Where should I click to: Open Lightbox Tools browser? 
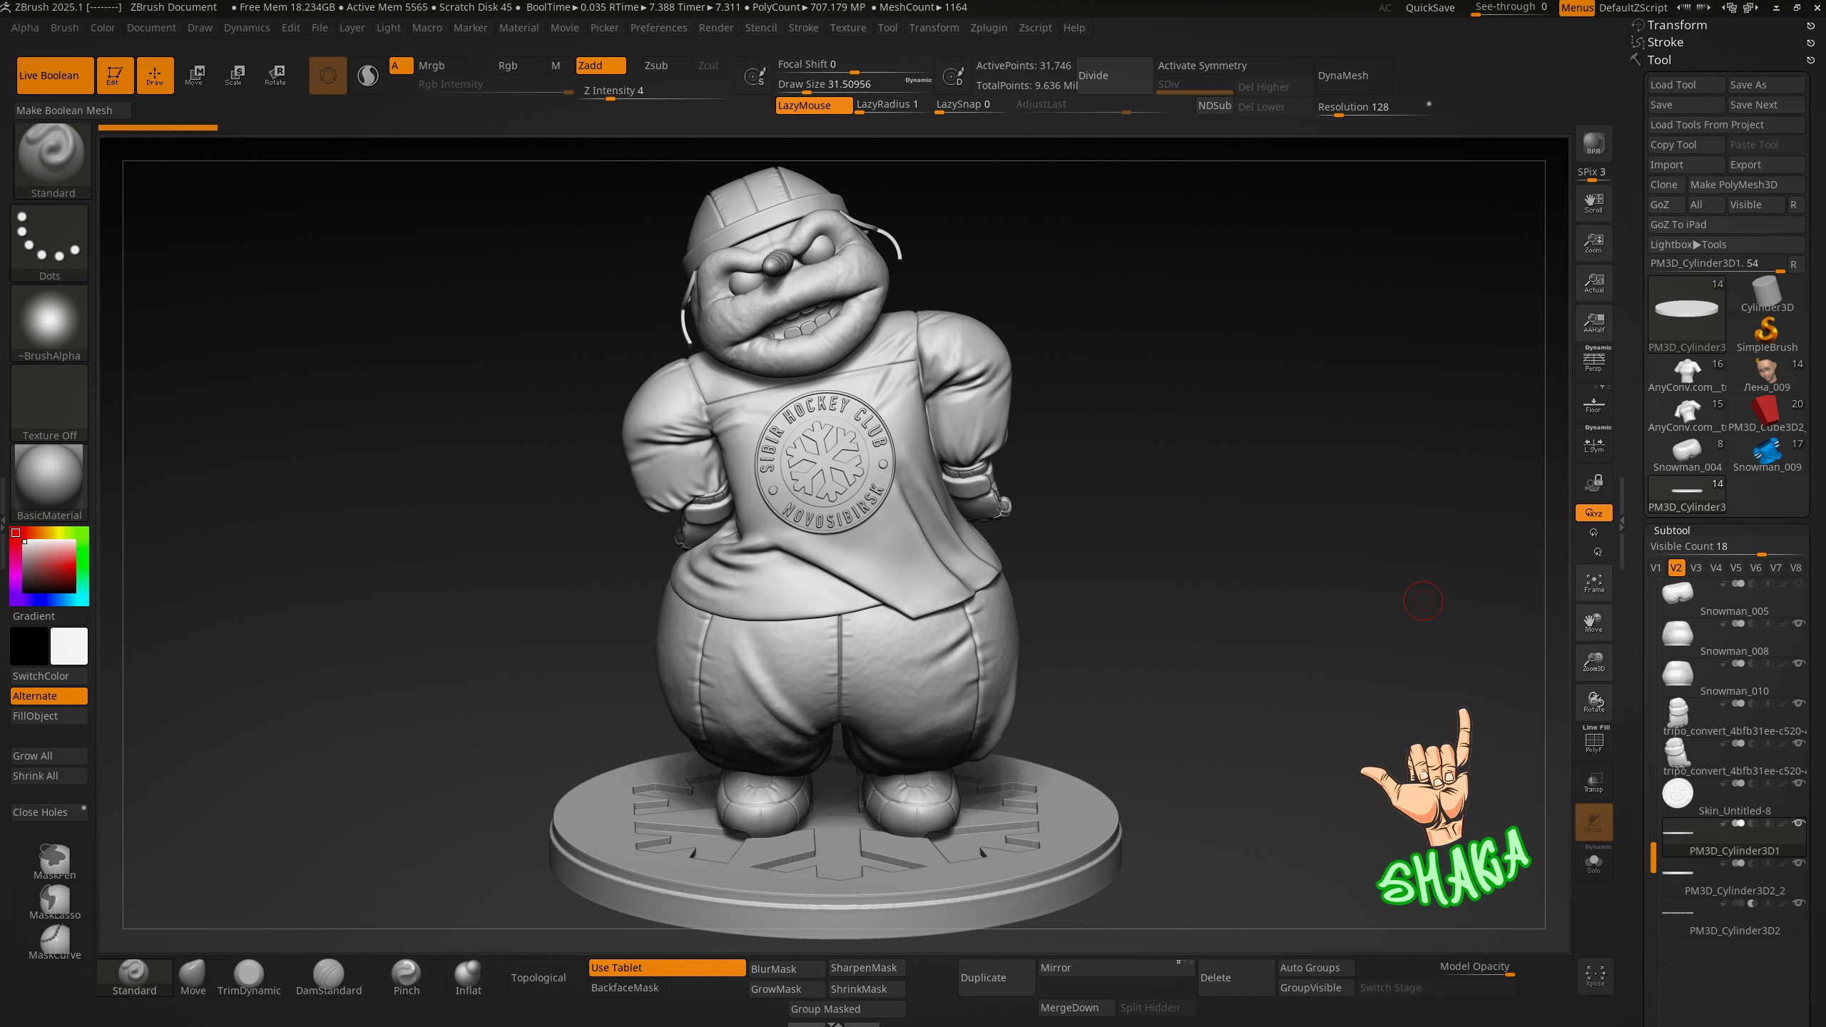[1688, 245]
